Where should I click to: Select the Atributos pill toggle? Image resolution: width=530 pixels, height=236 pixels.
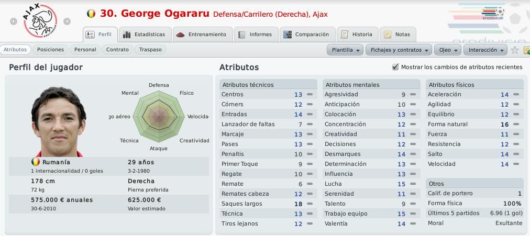pyautogui.click(x=15, y=50)
